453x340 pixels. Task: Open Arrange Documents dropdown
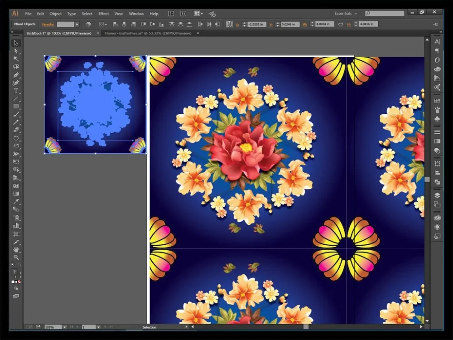pyautogui.click(x=198, y=14)
